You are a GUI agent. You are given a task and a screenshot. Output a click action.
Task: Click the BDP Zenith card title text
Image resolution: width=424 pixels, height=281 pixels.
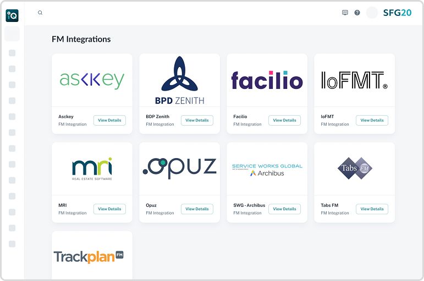click(x=158, y=116)
